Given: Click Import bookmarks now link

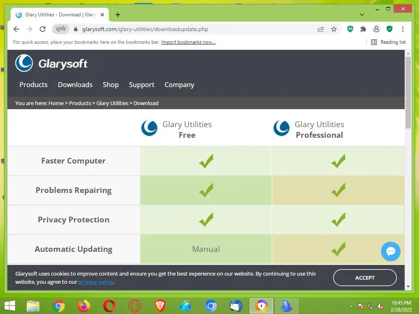Looking at the screenshot, I should pyautogui.click(x=188, y=42).
